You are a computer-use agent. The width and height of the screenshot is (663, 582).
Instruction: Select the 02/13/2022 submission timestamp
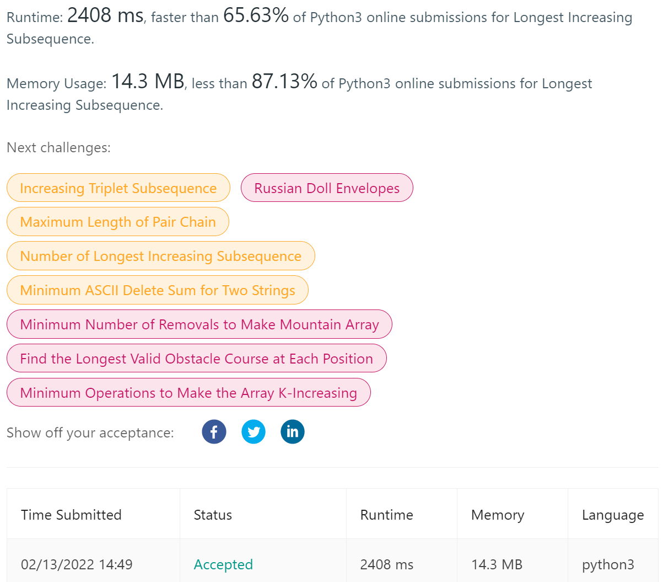point(77,564)
